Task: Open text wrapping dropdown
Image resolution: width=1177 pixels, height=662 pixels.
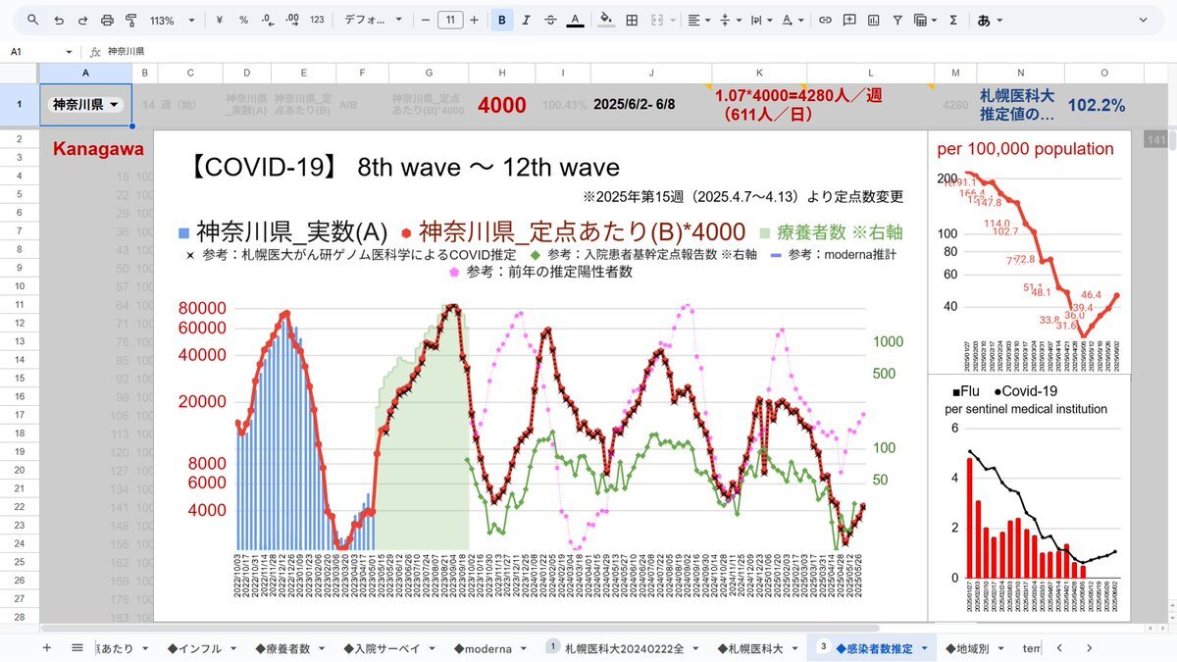Action: tap(761, 20)
